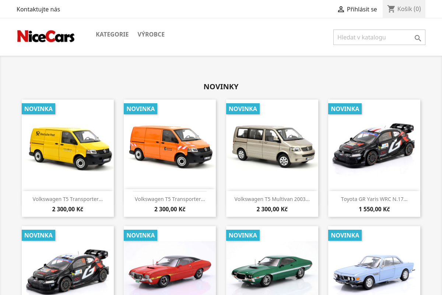Click the shopping cart icon

[x=391, y=9]
